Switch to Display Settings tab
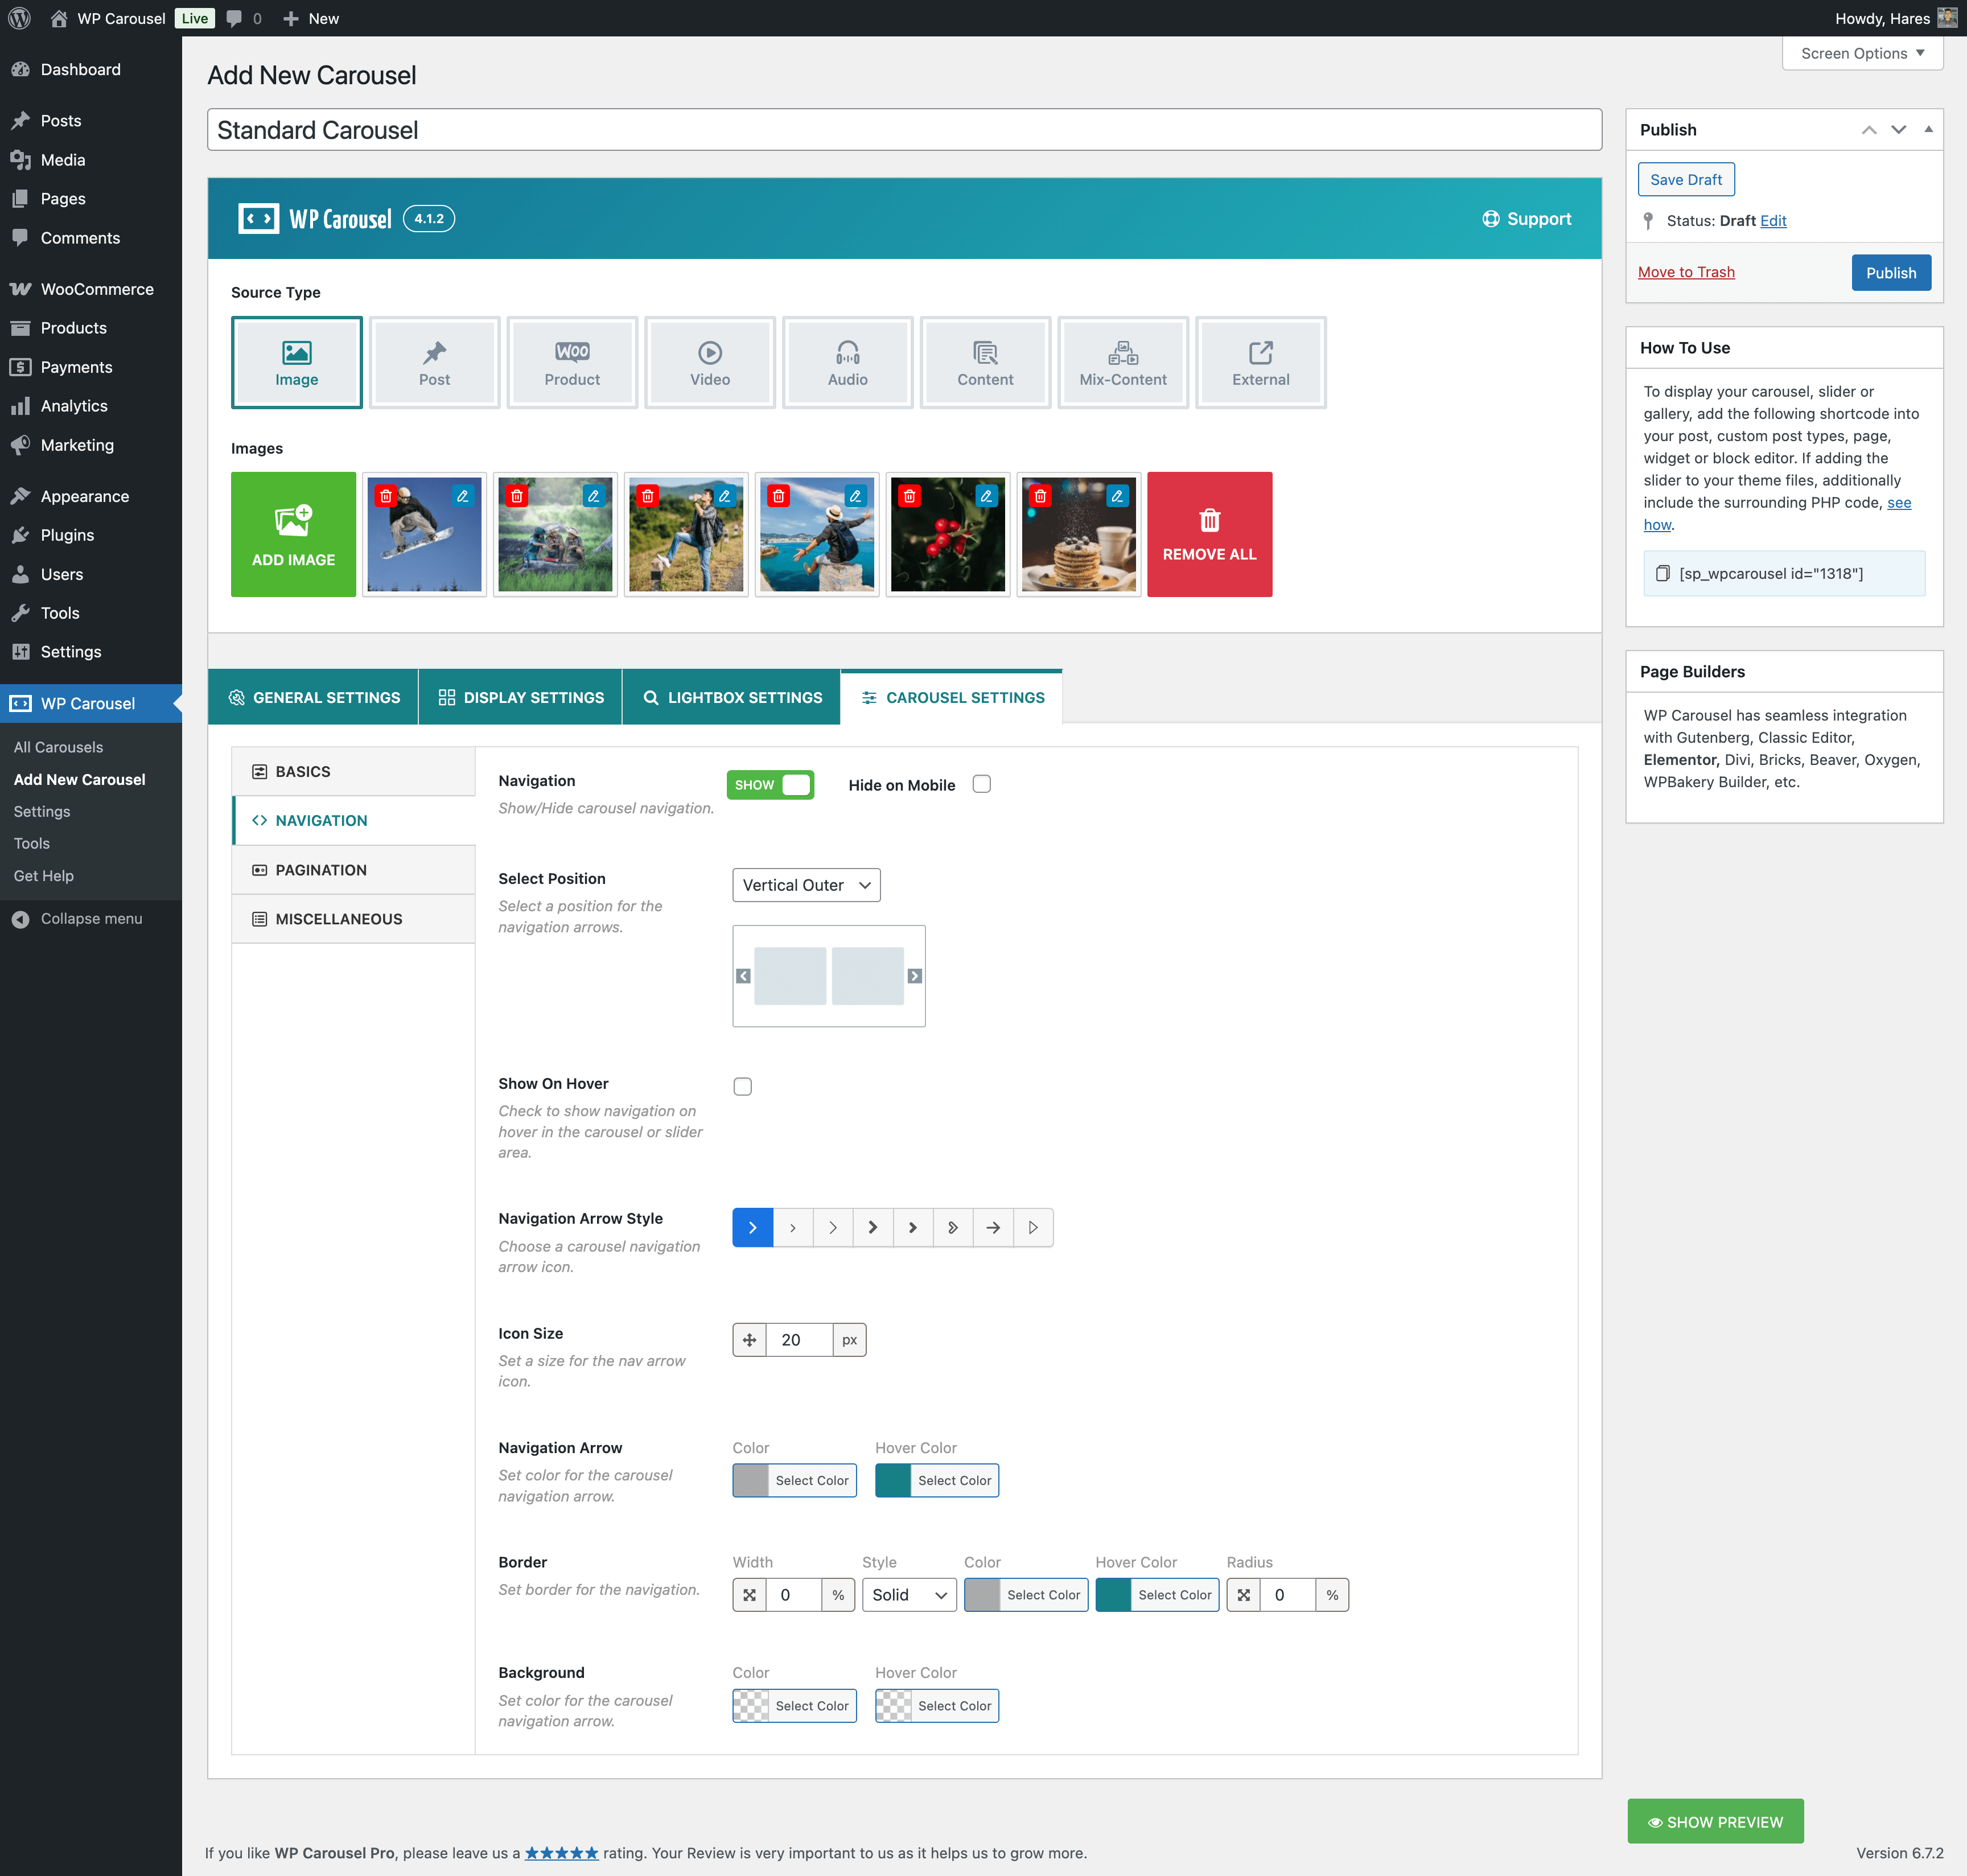The image size is (1967, 1876). click(x=520, y=698)
